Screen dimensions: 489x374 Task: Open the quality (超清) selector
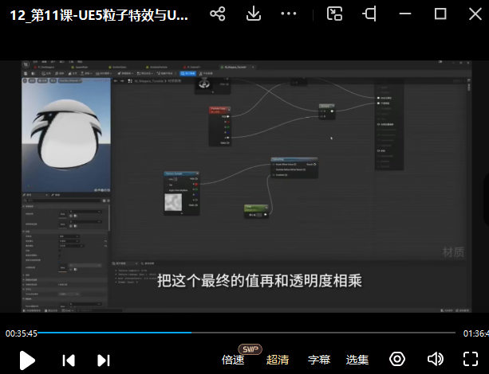[x=278, y=360]
